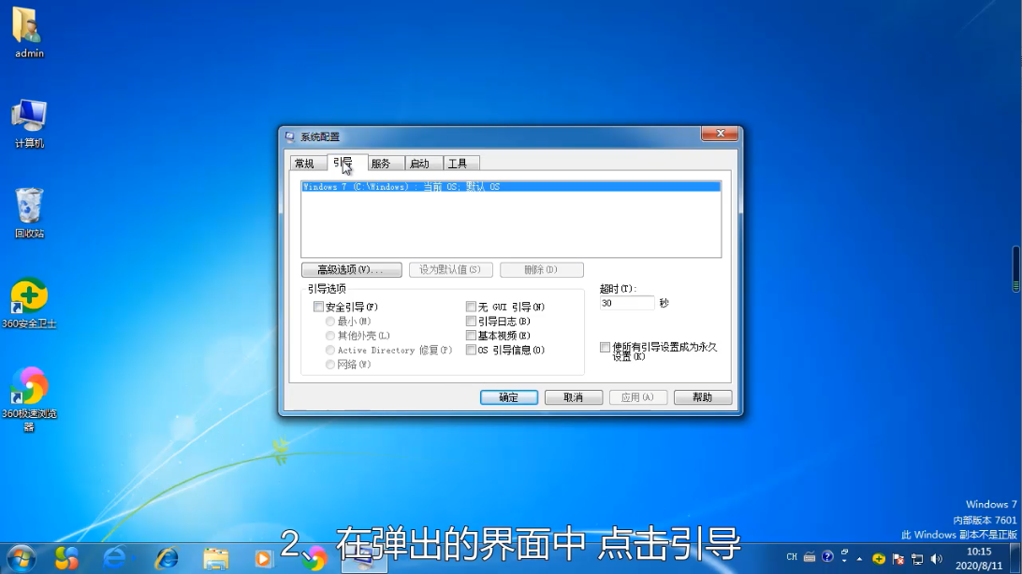Image resolution: width=1022 pixels, height=574 pixels.
Task: Click the 360 speed browser taskbar icon
Action: [x=316, y=559]
